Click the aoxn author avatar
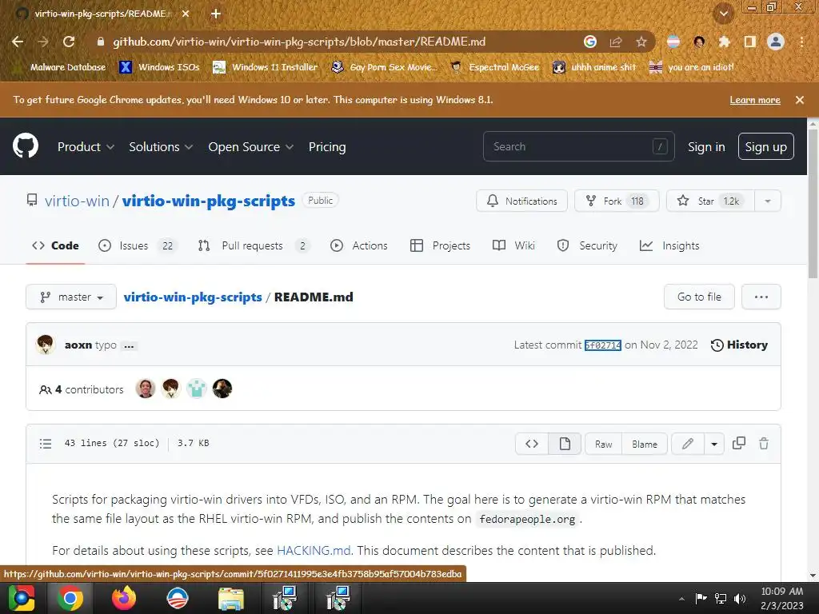Viewport: 819px width, 614px height. 46,345
